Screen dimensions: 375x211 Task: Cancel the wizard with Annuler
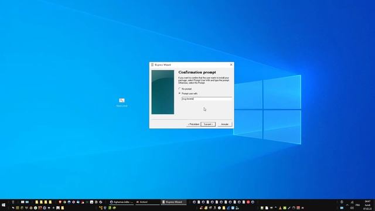[224, 124]
